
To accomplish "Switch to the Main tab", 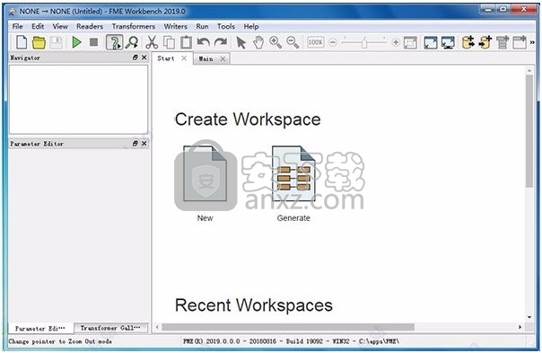I will [x=206, y=59].
